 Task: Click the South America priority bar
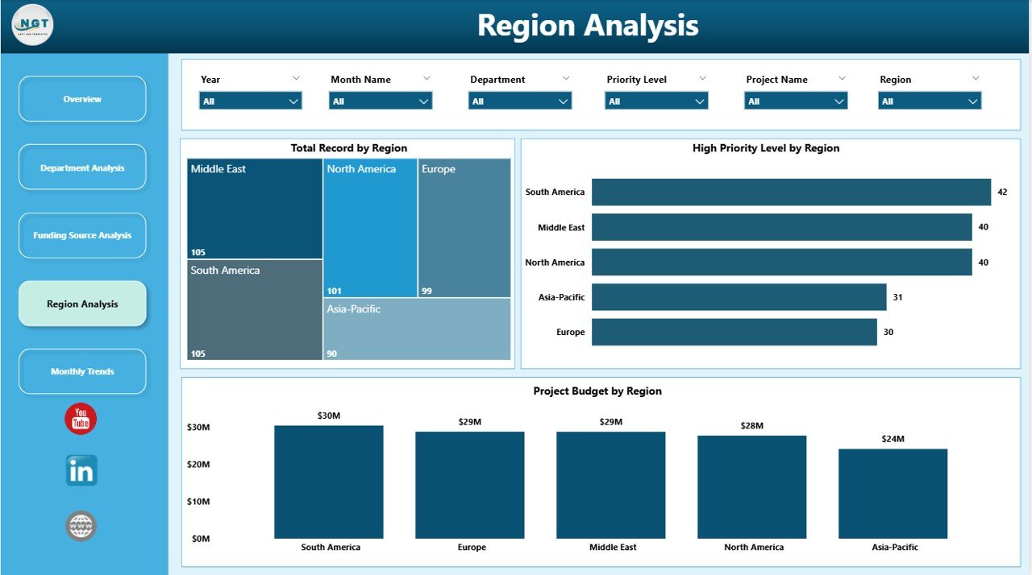[791, 192]
